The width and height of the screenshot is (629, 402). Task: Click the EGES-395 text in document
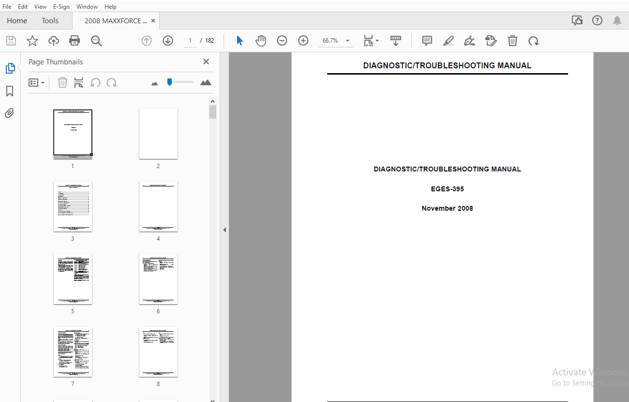coord(448,189)
